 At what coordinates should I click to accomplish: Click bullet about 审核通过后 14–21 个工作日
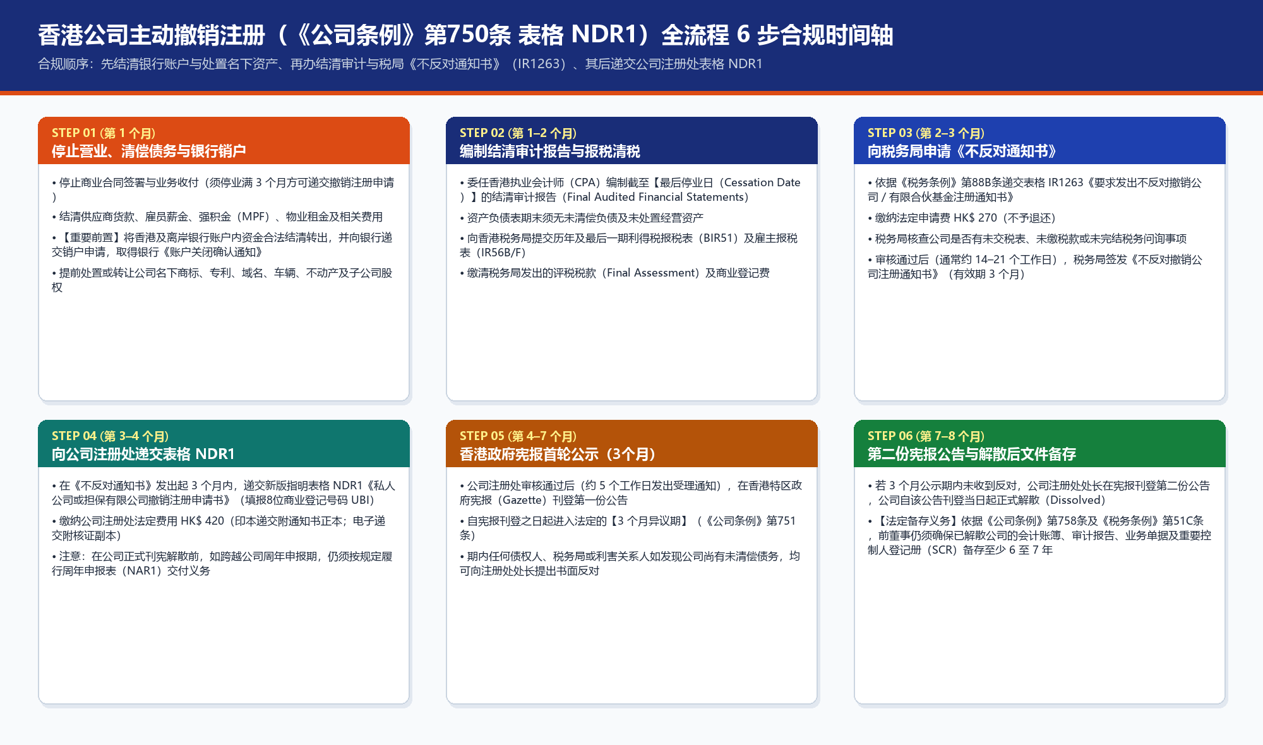click(x=1035, y=266)
